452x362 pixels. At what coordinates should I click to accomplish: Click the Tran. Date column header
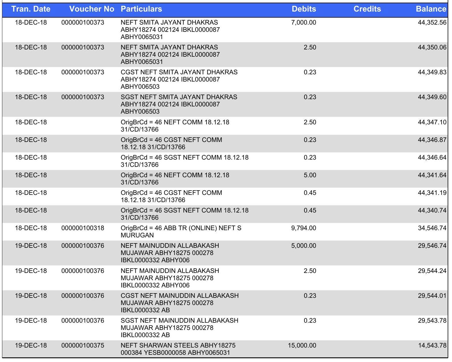coord(31,9)
